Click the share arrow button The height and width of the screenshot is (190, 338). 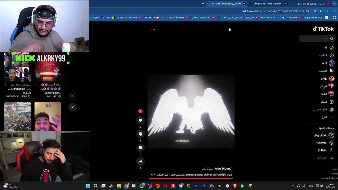140,161
